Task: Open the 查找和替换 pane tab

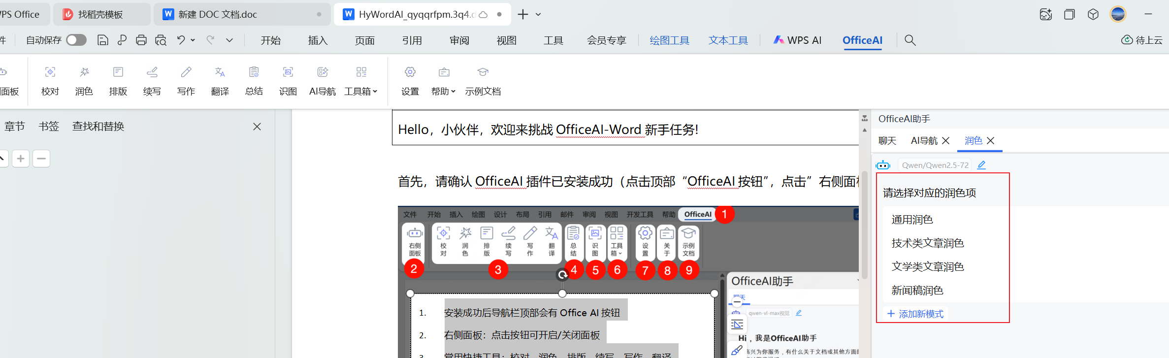Action: coord(98,127)
